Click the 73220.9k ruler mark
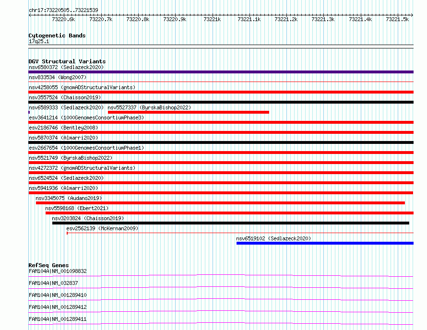The height and width of the screenshot is (330, 427). [x=175, y=19]
